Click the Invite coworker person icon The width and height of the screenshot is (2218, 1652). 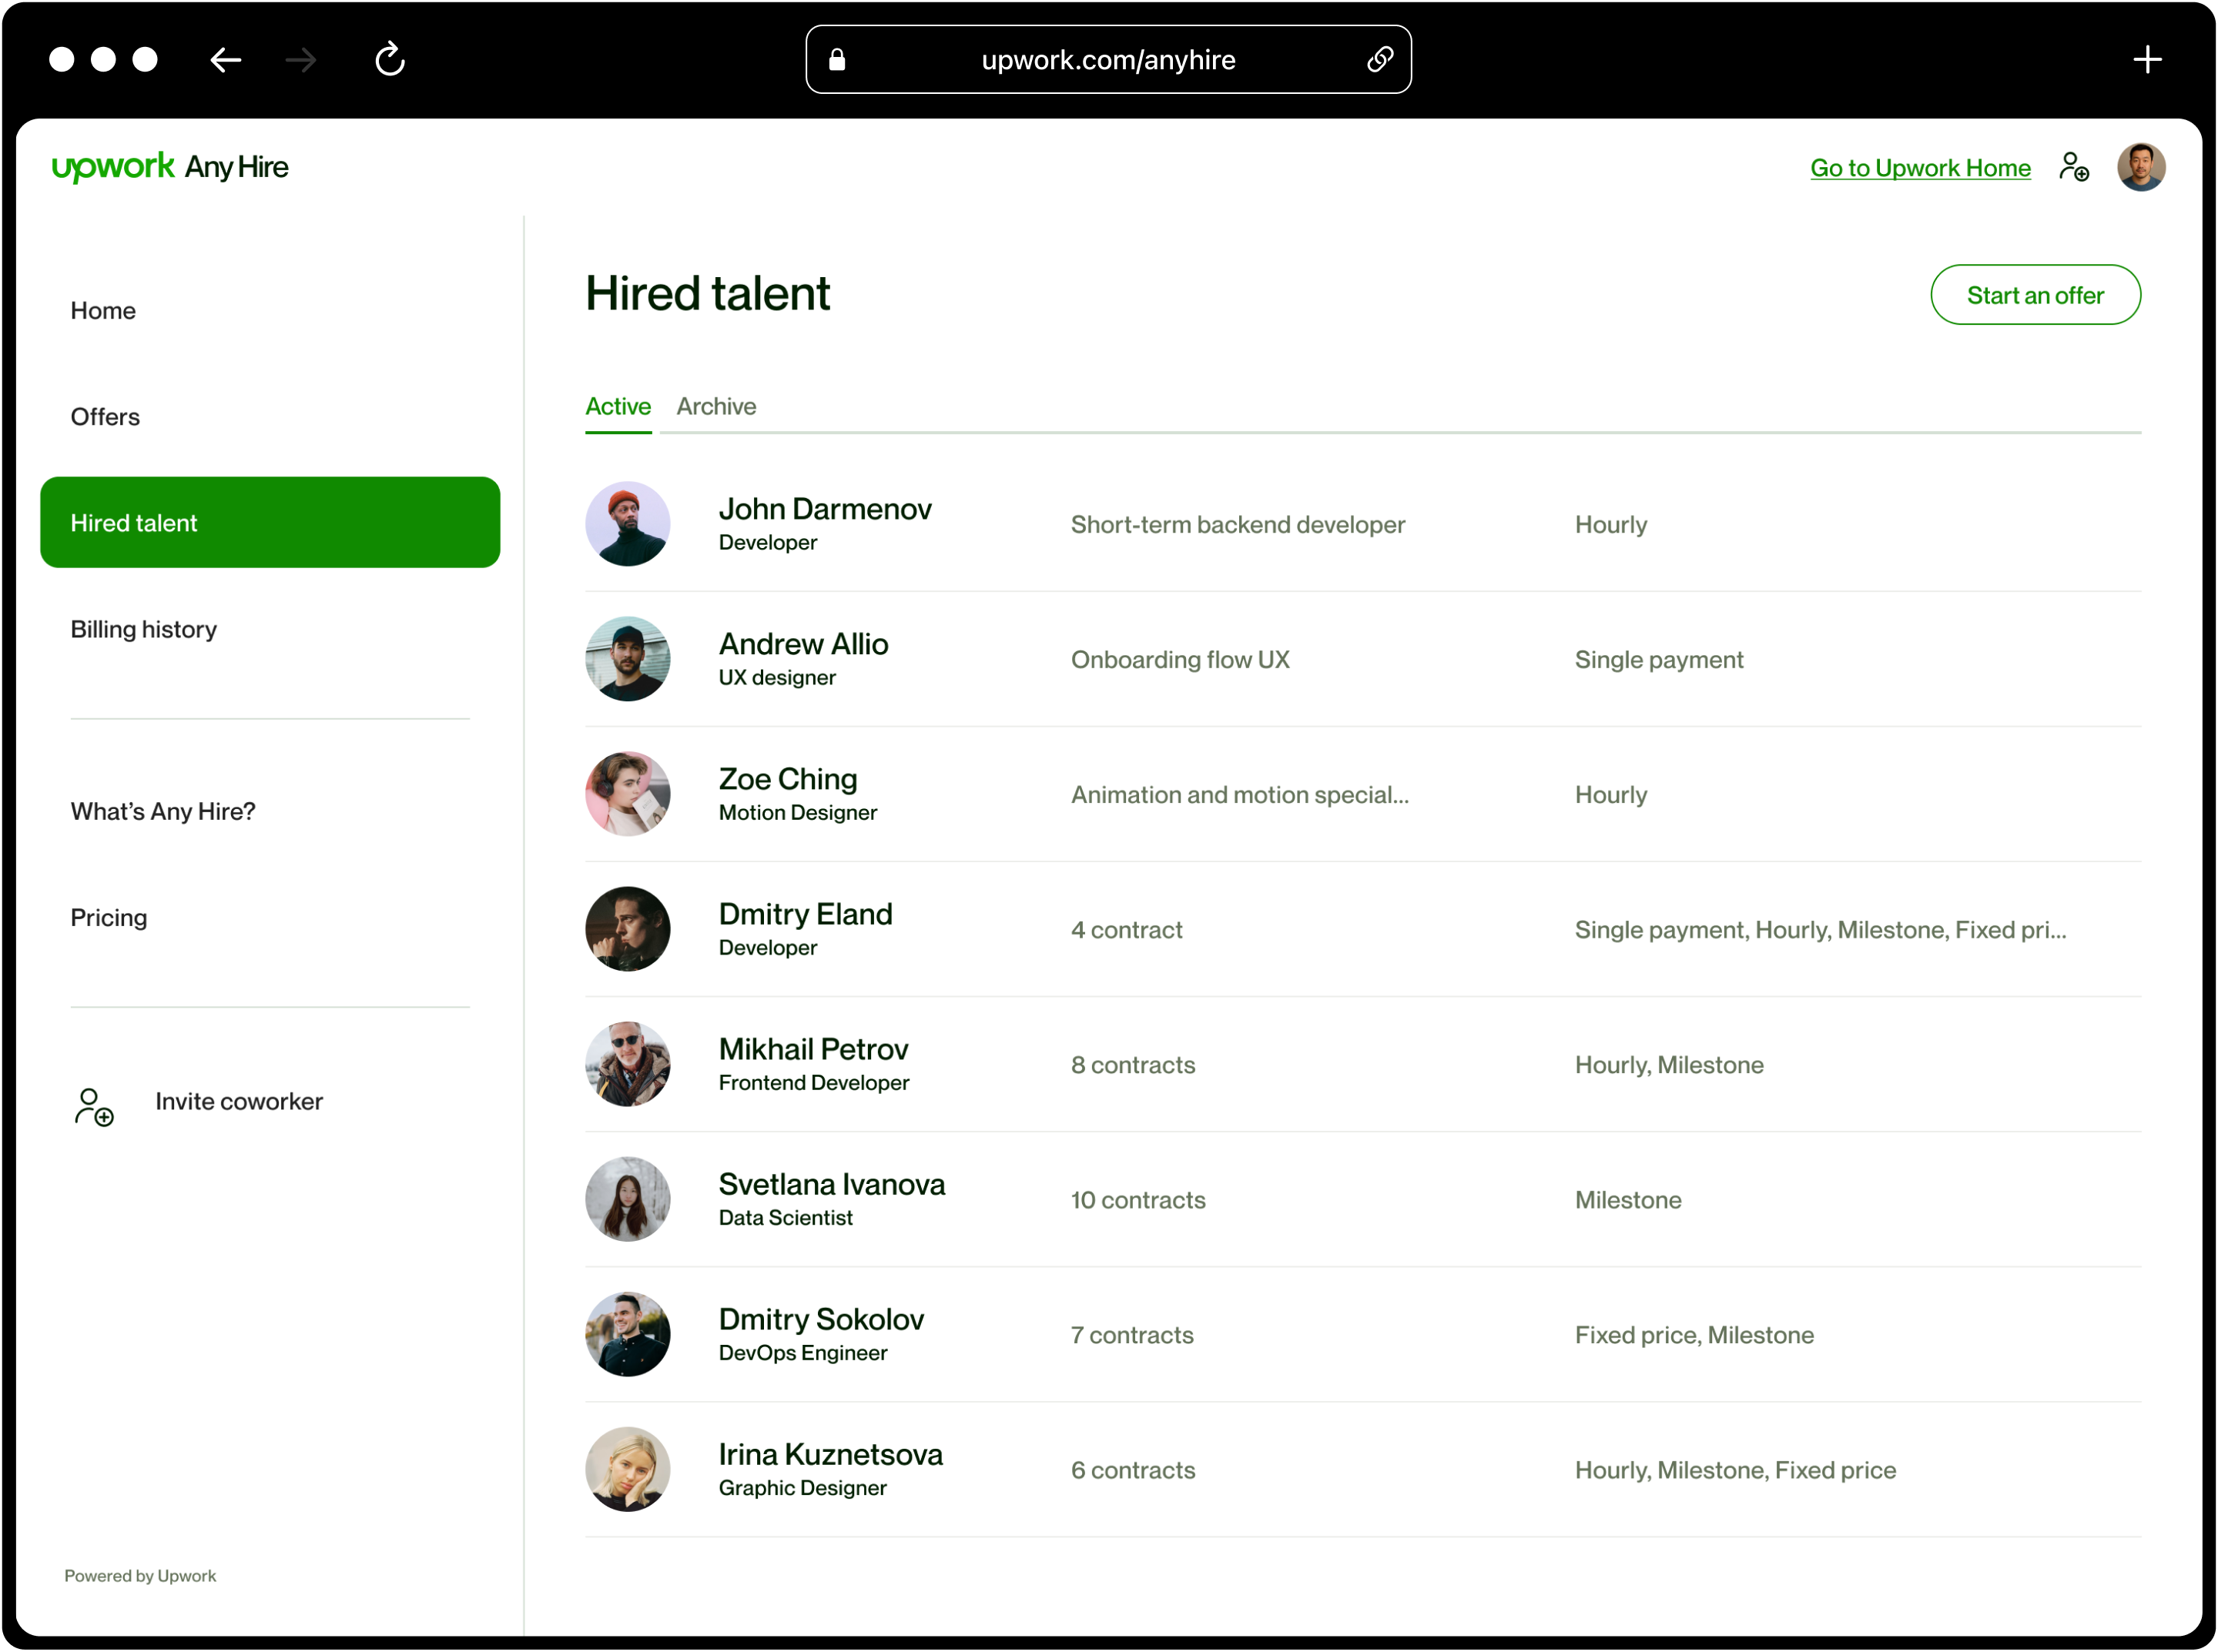pos(94,1106)
